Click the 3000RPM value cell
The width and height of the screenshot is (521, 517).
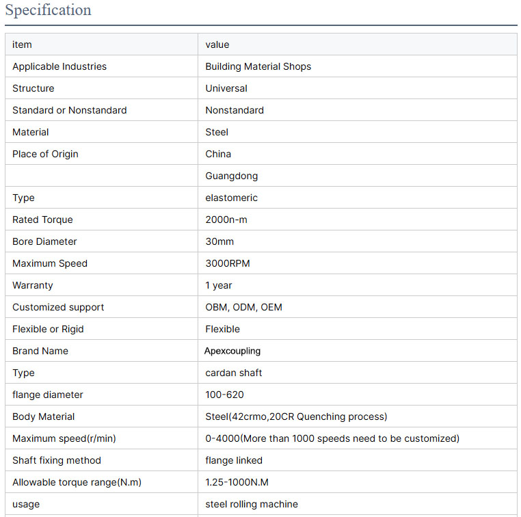point(228,263)
